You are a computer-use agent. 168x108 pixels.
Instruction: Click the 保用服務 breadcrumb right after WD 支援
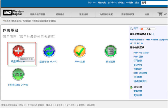(17, 21)
